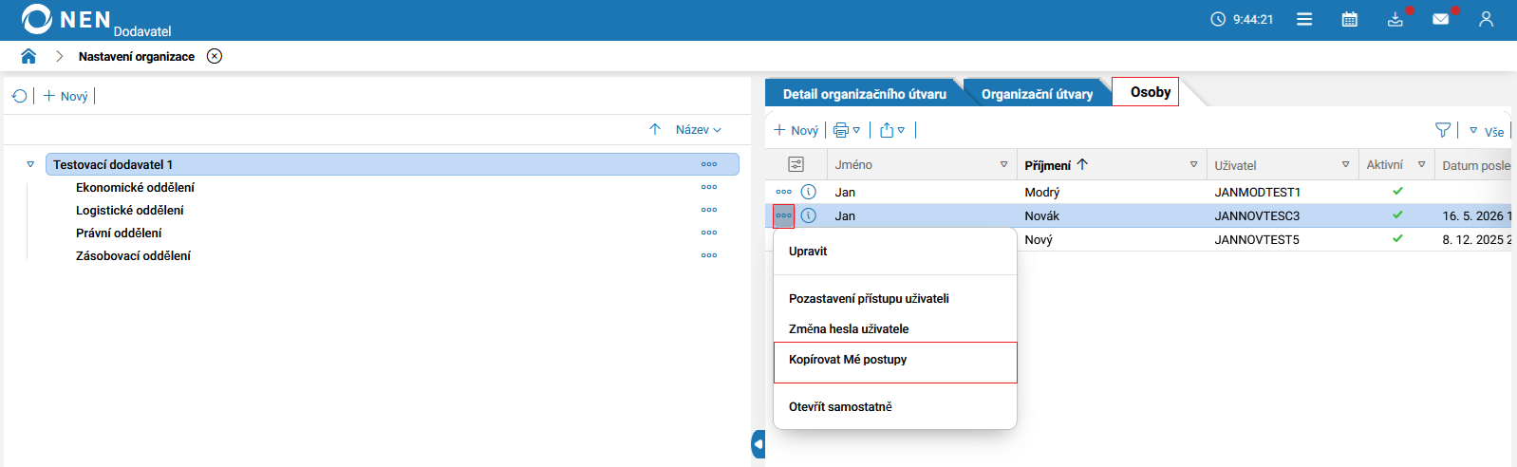Open the Aktivní column filter dropdown
The width and height of the screenshot is (1517, 467).
tap(1421, 164)
